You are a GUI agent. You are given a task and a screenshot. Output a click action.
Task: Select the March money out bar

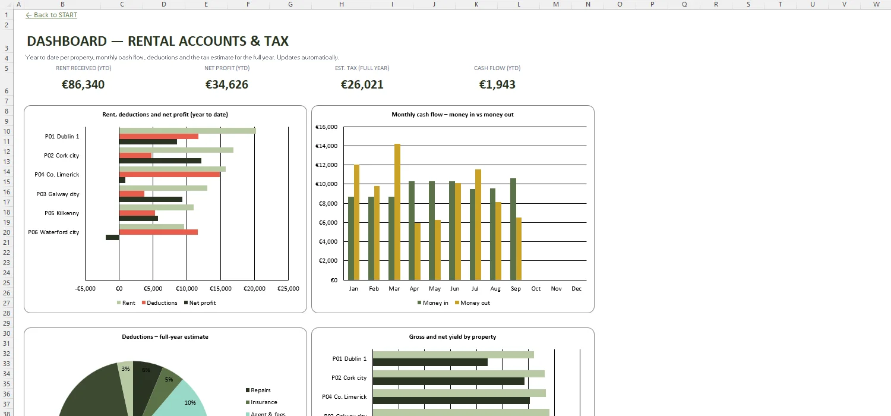click(397, 212)
